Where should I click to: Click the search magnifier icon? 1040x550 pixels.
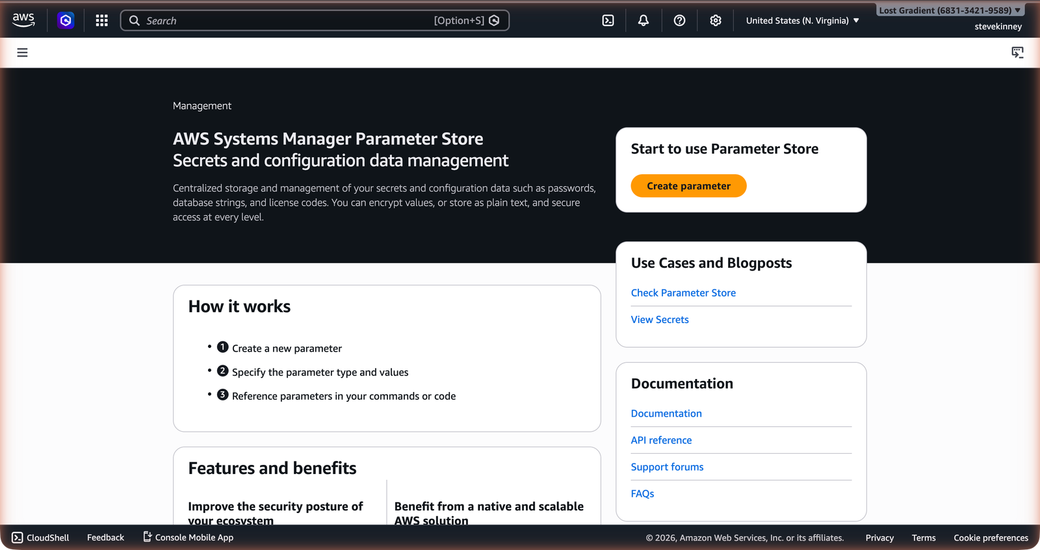(135, 21)
